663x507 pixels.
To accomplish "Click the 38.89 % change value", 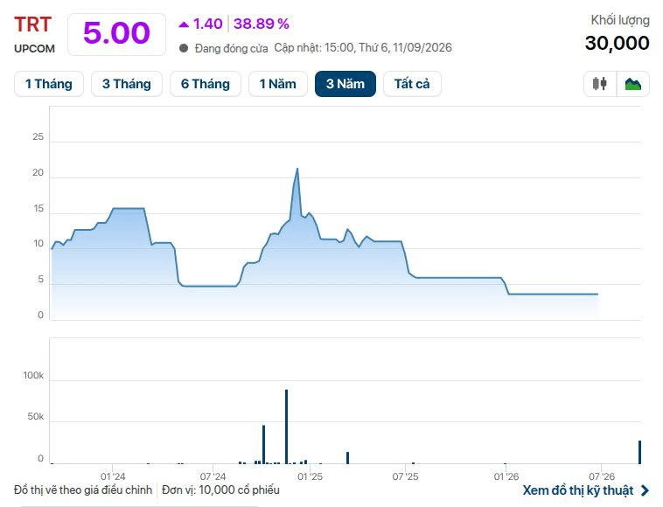I will pos(261,24).
